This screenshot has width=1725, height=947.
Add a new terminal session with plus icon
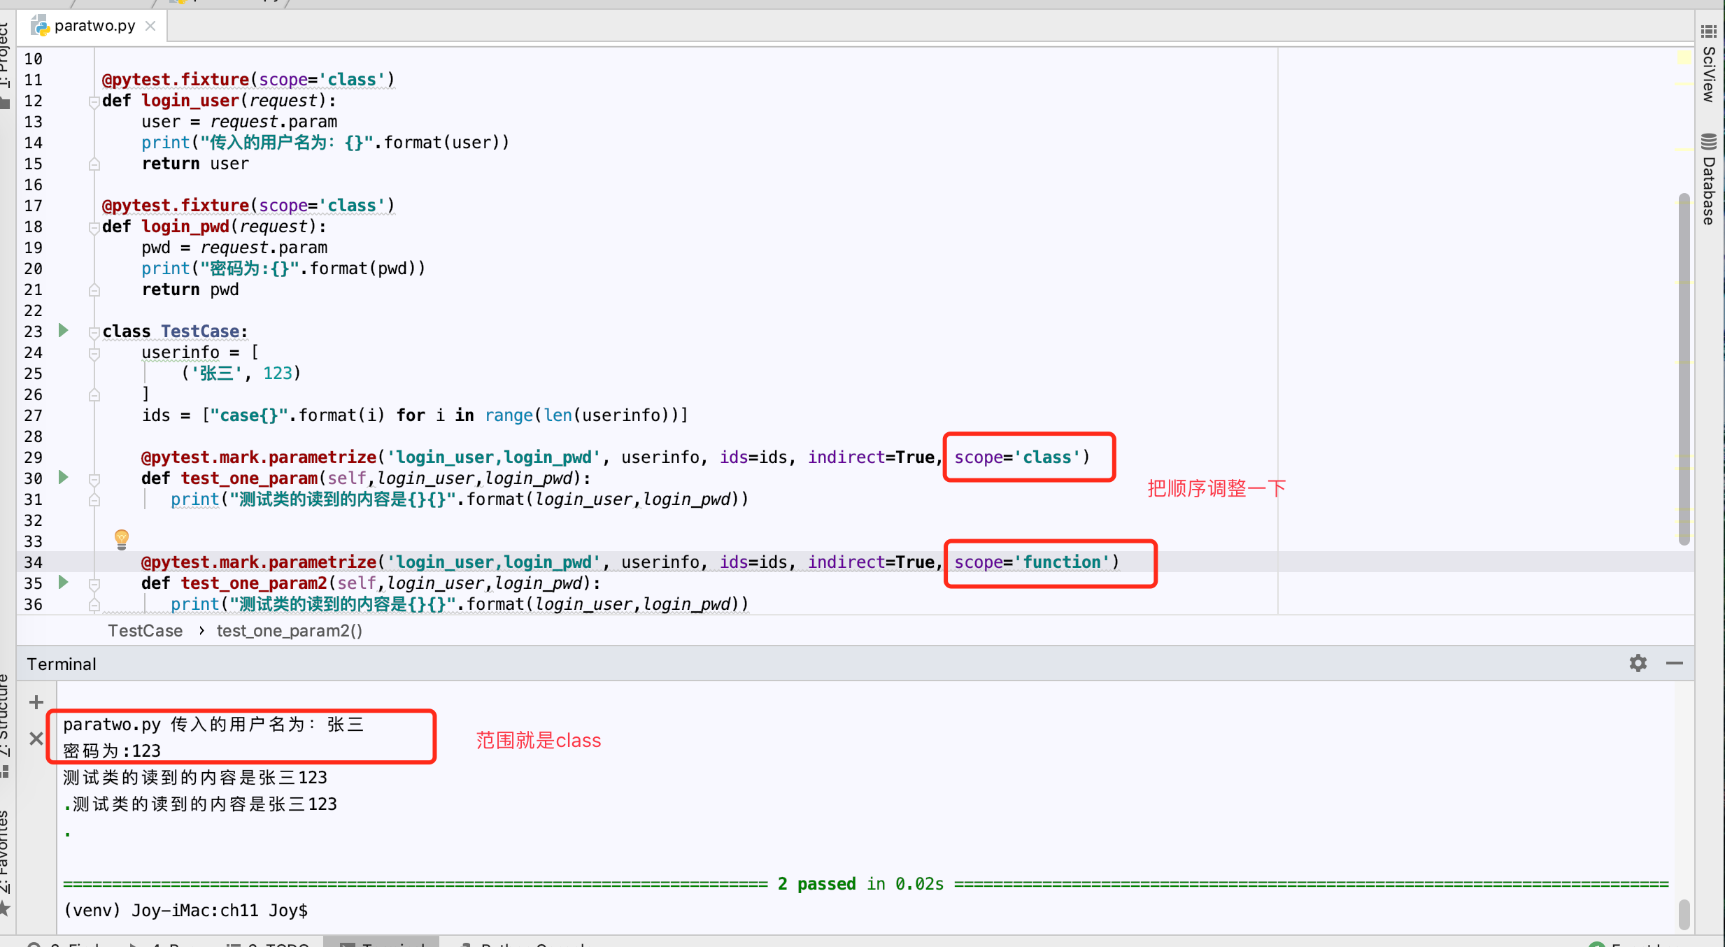[36, 702]
